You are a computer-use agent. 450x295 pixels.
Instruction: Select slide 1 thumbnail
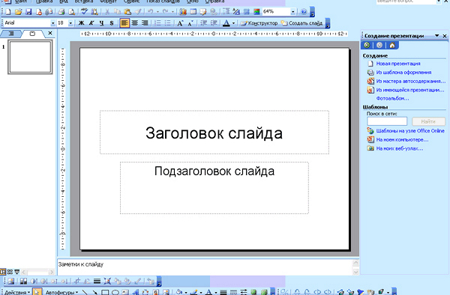[x=30, y=57]
